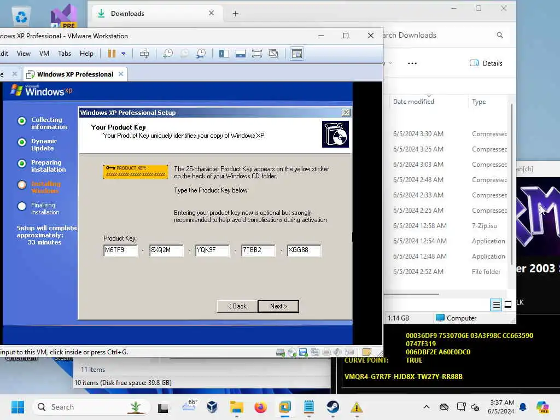Open the Help menu in VMware

pyautogui.click(x=86, y=54)
